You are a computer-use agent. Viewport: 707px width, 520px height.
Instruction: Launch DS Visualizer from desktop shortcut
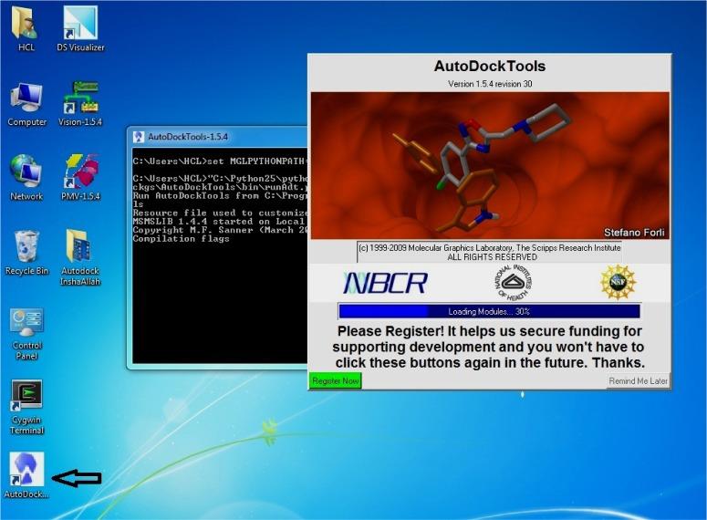point(80,26)
